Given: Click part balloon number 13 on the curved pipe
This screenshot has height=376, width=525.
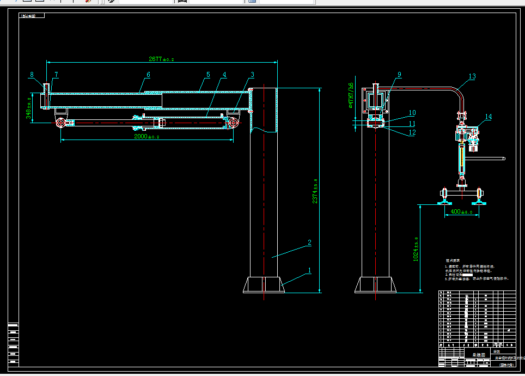Looking at the screenshot, I should [x=472, y=76].
